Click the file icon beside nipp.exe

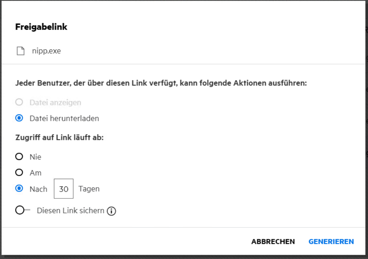[21, 51]
